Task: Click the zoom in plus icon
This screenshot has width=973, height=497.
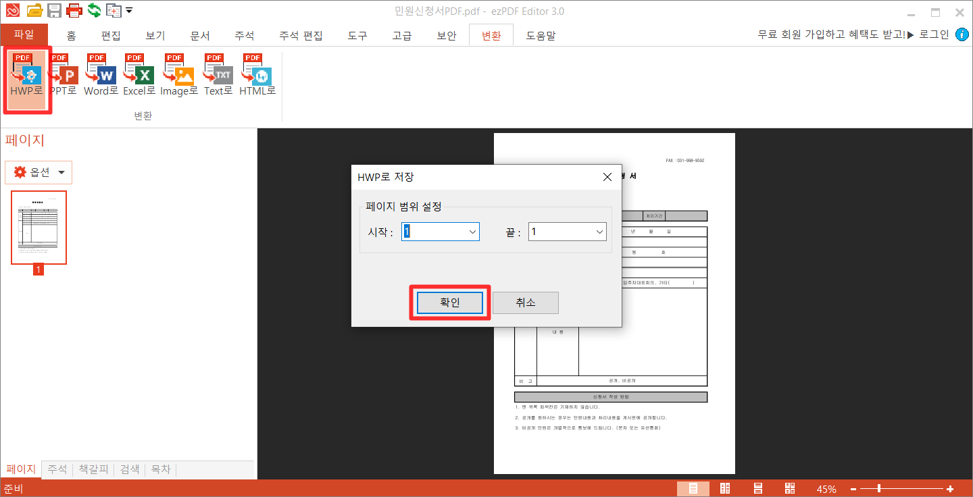Action: [950, 489]
